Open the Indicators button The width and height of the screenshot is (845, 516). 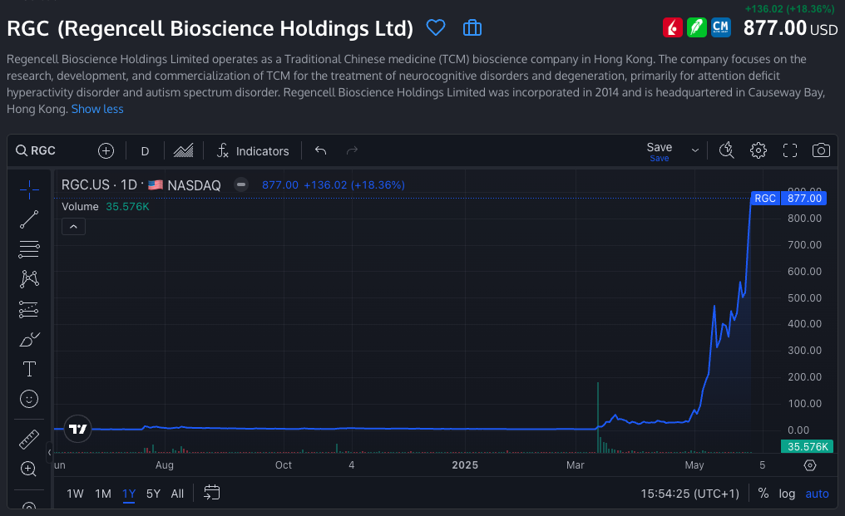pos(253,151)
